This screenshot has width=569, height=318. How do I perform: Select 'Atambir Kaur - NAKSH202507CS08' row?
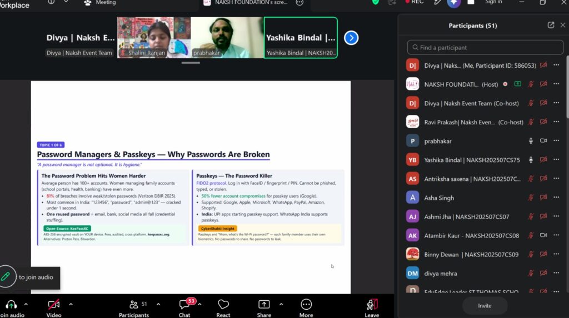(x=485, y=235)
